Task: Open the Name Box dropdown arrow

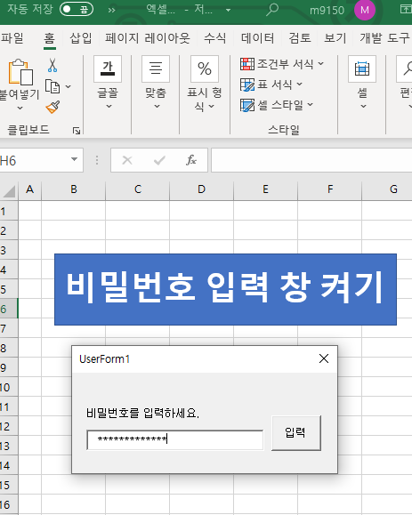Action: (x=75, y=159)
